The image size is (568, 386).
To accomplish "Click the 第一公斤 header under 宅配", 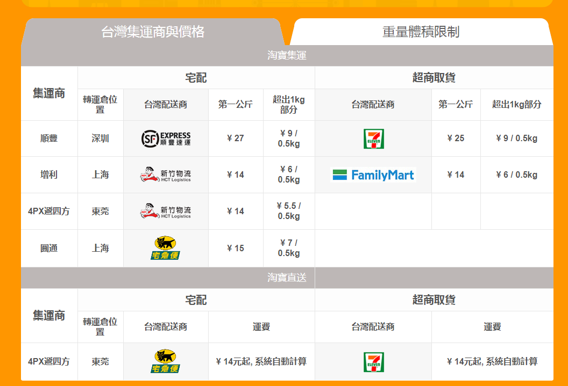I will [236, 105].
